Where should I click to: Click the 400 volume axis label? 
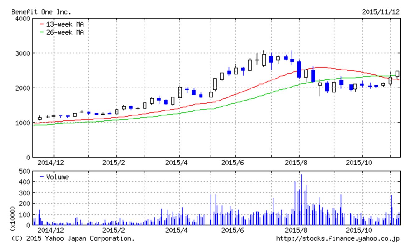point(25,182)
